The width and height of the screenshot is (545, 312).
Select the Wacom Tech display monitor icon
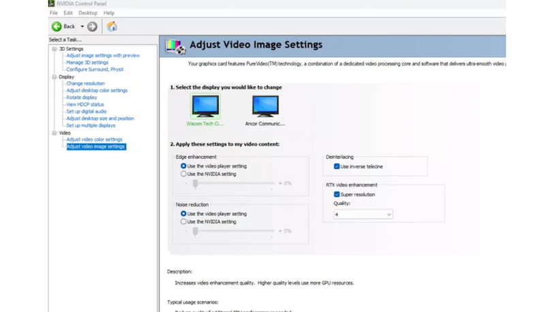click(x=205, y=106)
